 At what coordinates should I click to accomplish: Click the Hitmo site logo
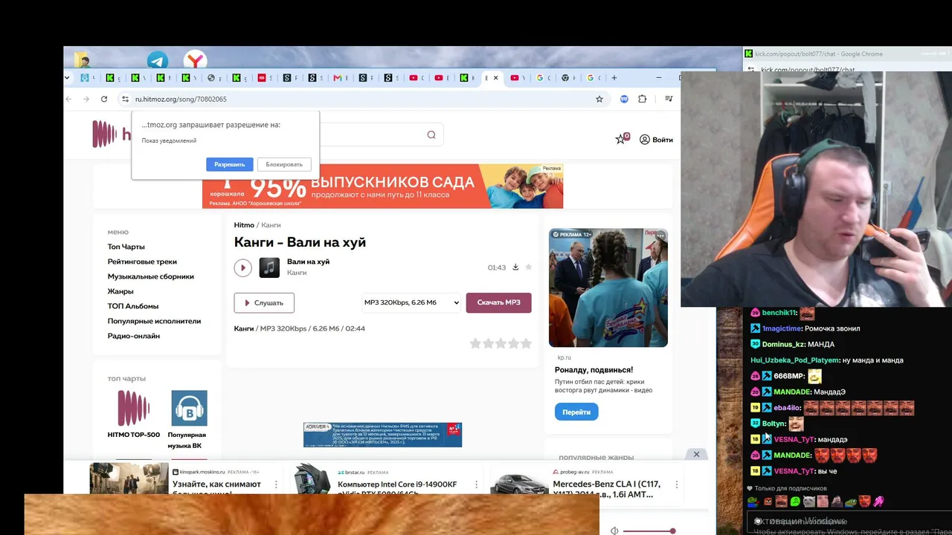112,134
